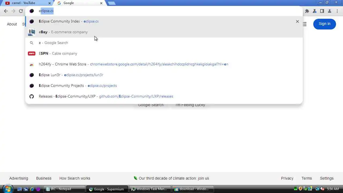Click the security shield tray icon
Viewport: 343px width, 193px height.
click(300, 189)
